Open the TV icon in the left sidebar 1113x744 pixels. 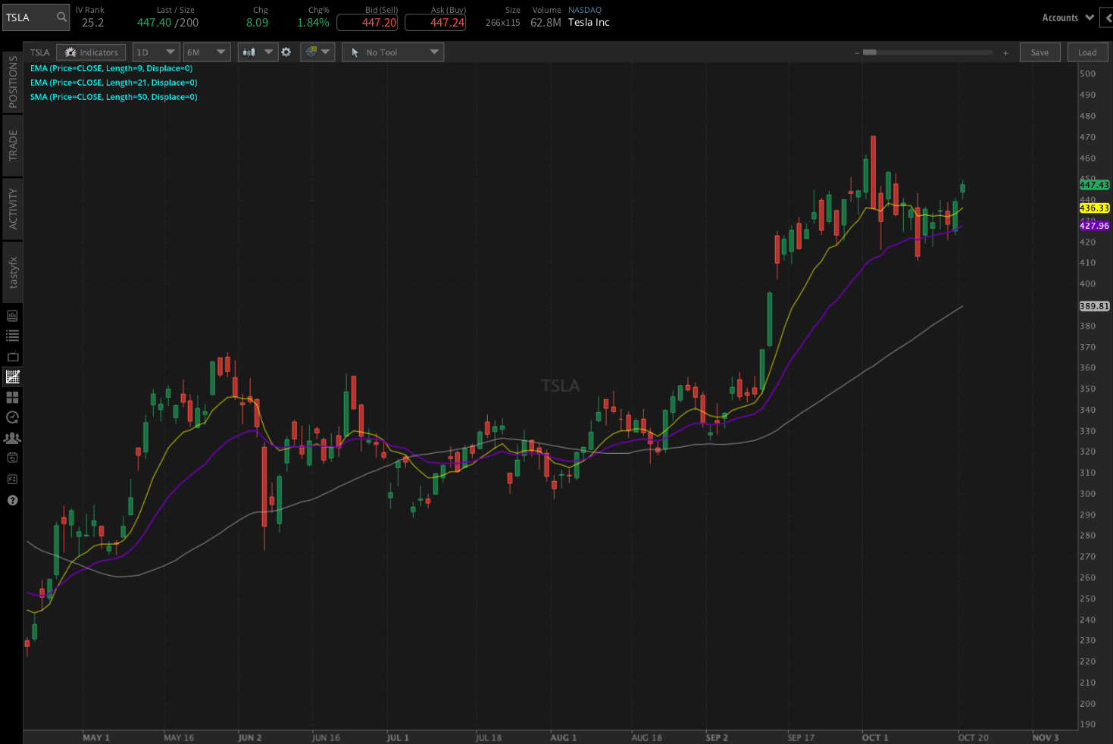12,356
